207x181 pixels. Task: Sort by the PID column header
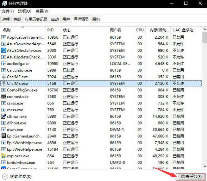53,30
